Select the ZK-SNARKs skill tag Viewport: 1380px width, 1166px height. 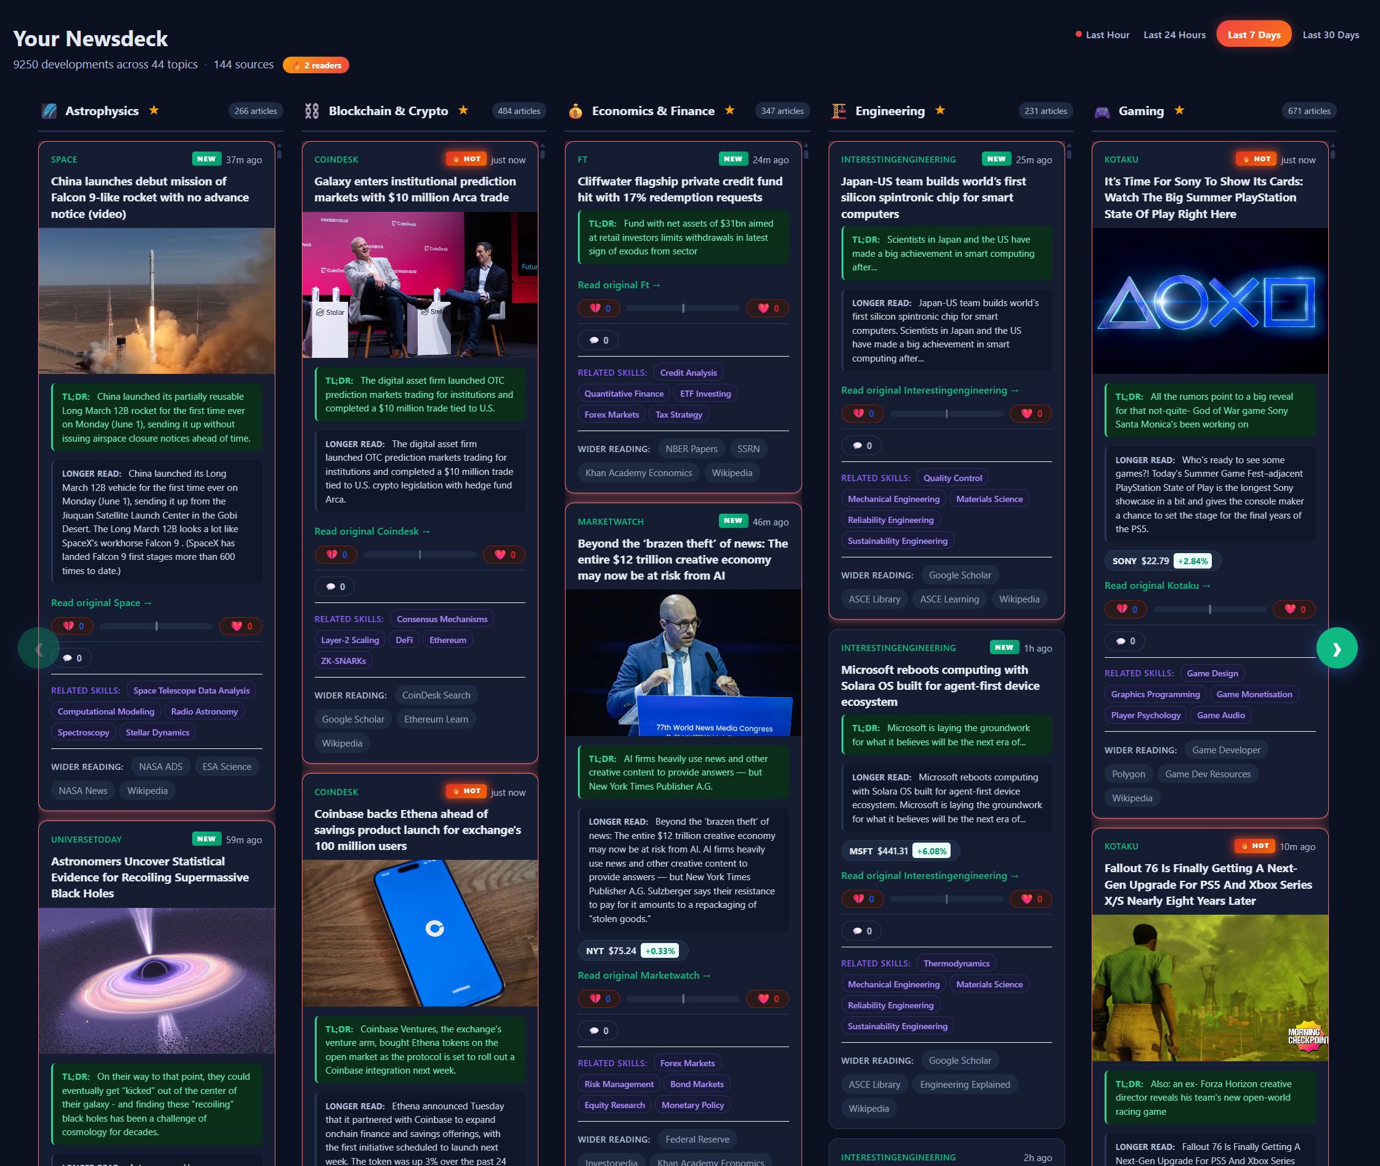tap(343, 660)
